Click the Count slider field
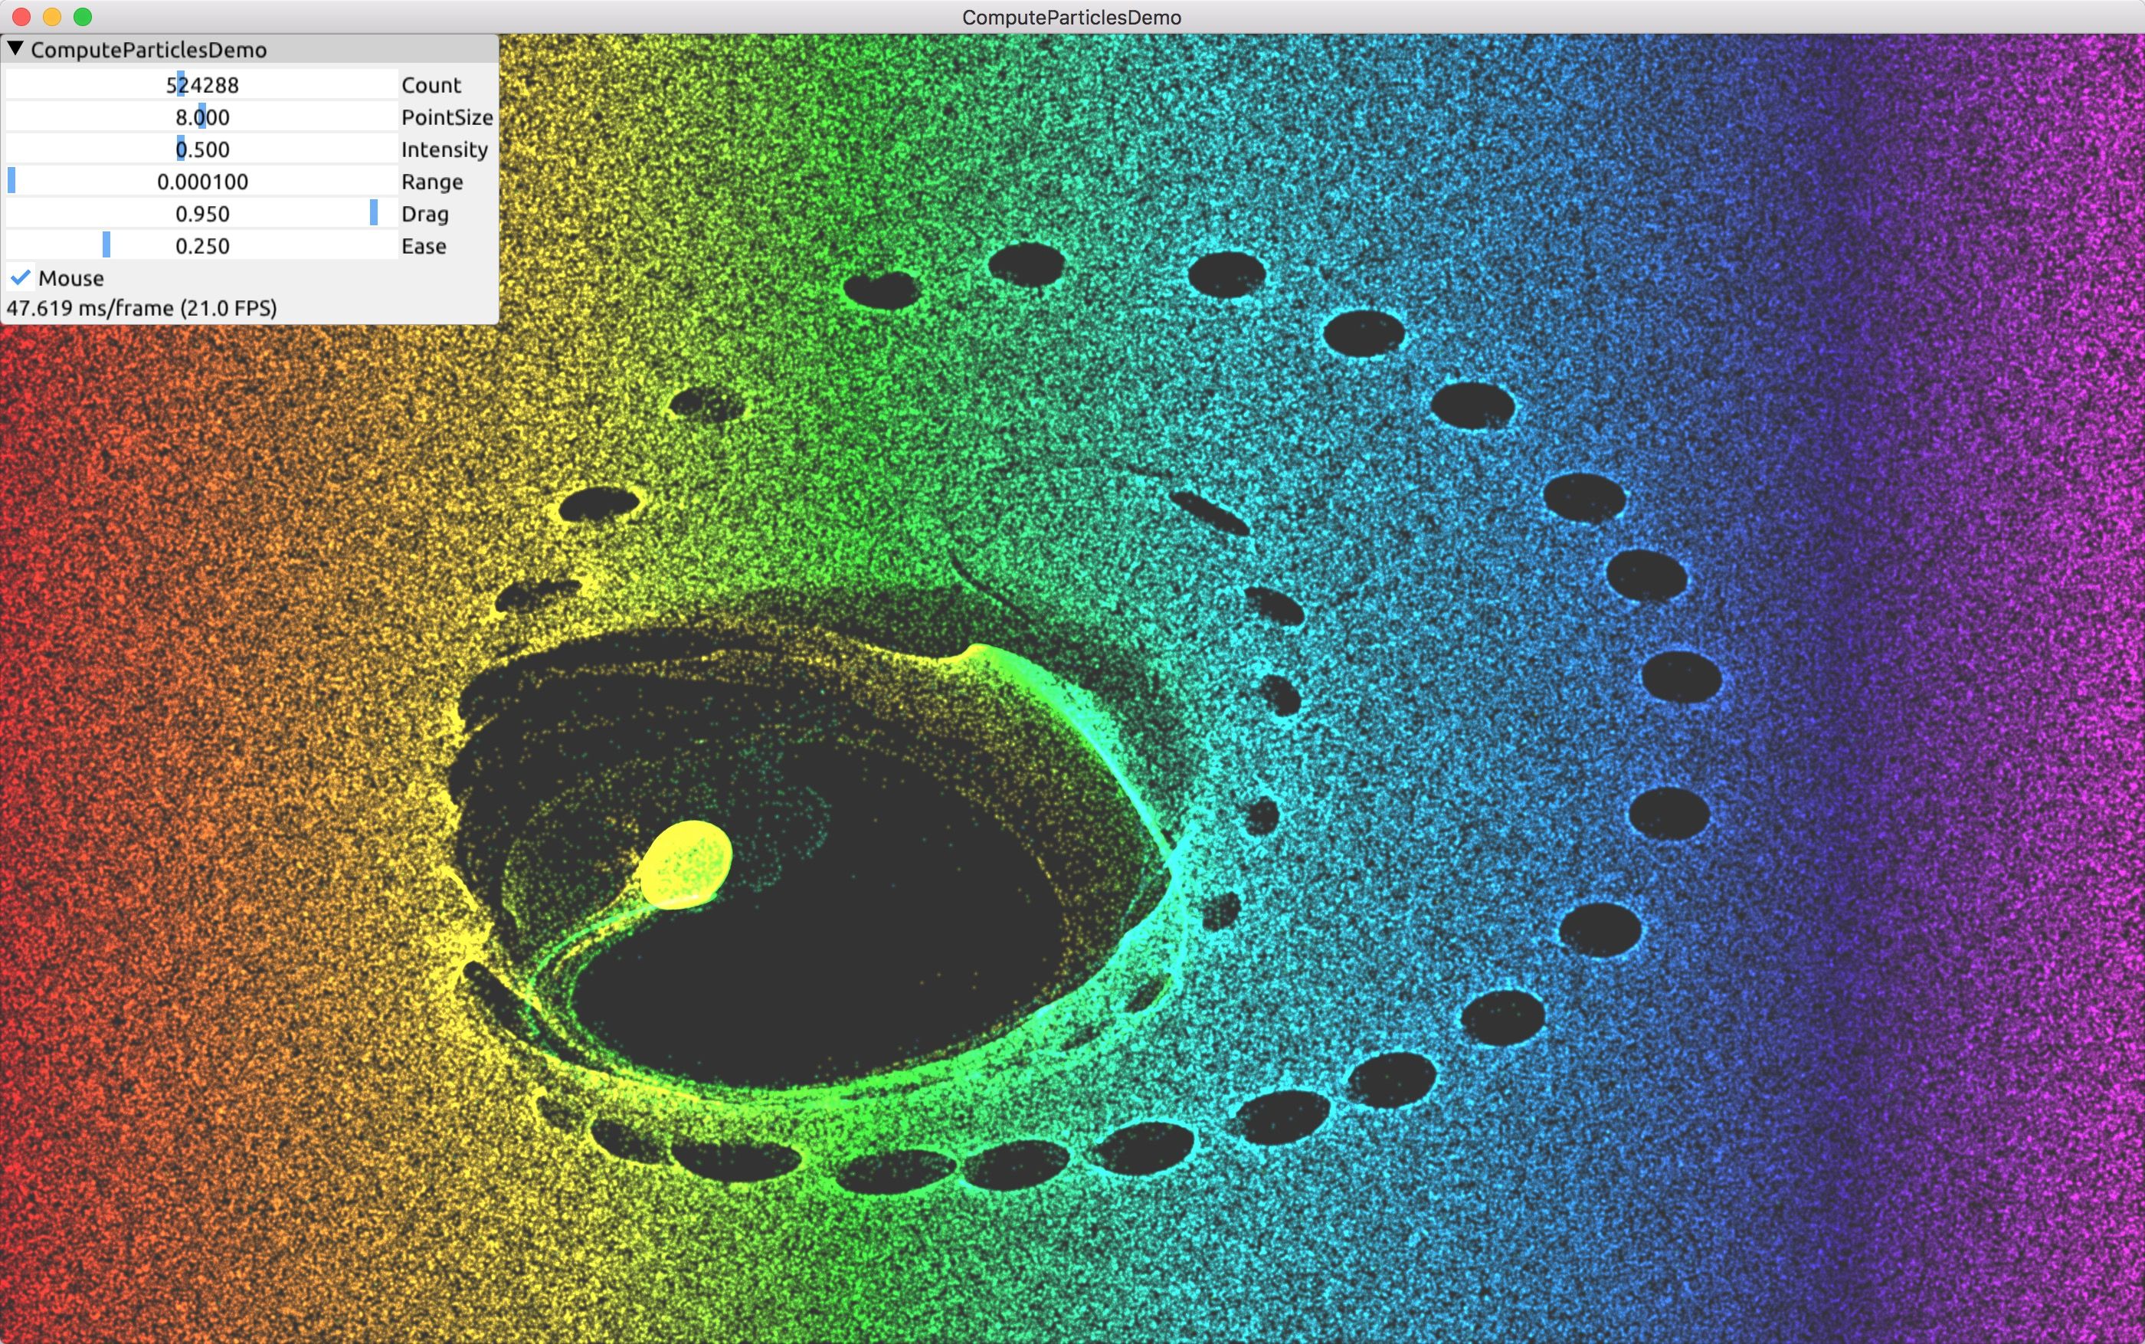 coord(201,85)
